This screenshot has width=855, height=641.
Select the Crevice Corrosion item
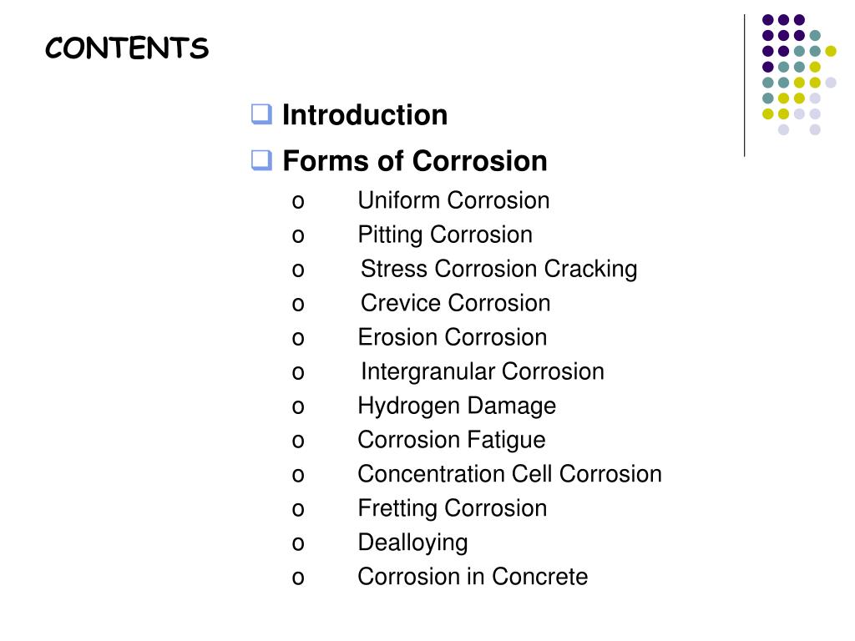(455, 303)
